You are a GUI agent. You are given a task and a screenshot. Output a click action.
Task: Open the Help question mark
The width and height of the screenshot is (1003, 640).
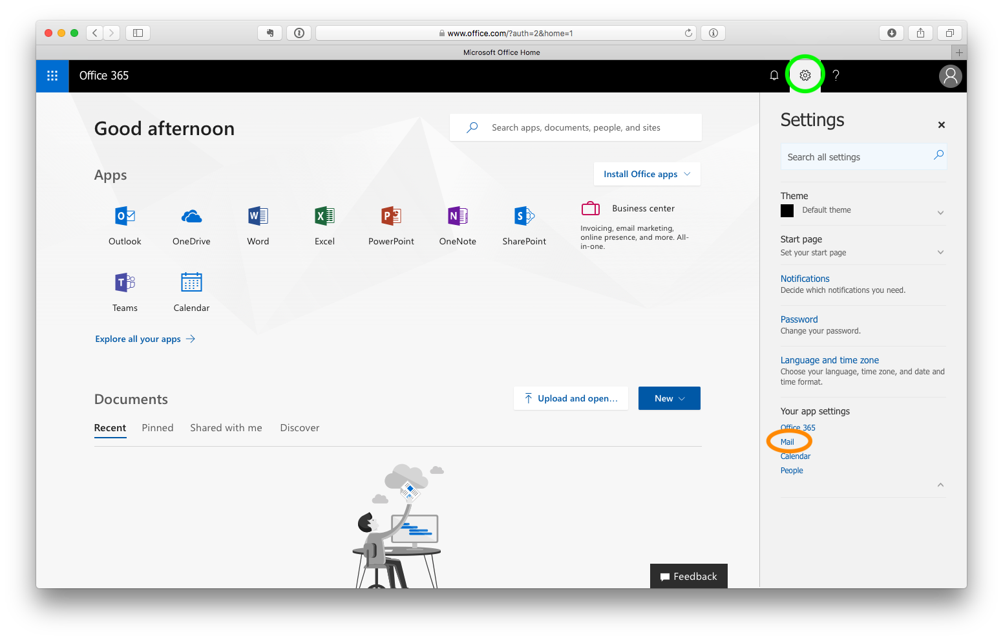[x=836, y=76]
